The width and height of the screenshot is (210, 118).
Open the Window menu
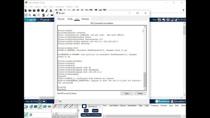[x=69, y=7]
